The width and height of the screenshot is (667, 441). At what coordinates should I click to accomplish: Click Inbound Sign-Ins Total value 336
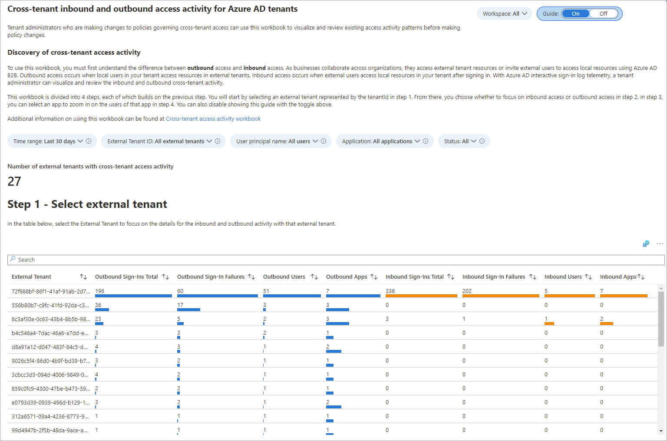[390, 291]
